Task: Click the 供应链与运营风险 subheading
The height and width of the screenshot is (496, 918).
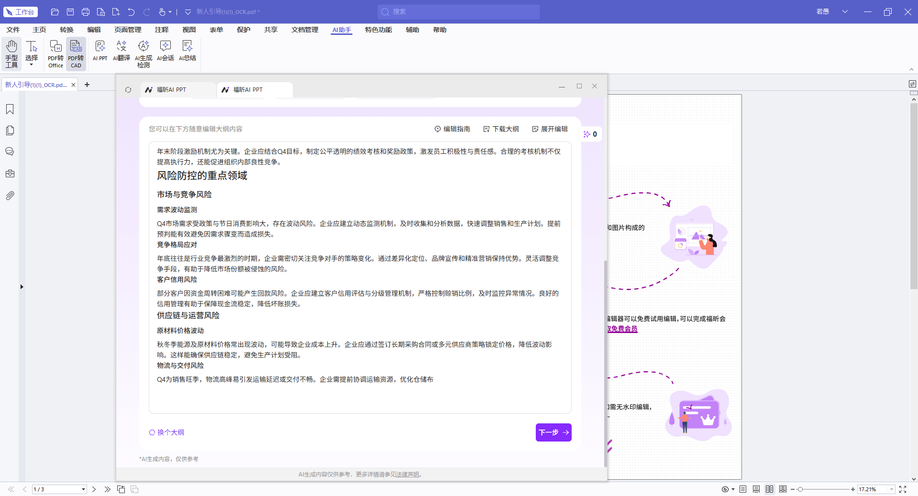Action: (x=188, y=315)
